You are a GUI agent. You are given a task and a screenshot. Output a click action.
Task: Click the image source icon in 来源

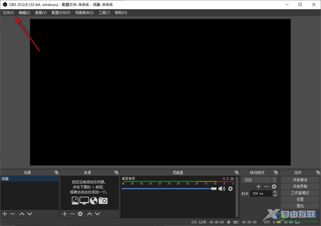pyautogui.click(x=75, y=200)
